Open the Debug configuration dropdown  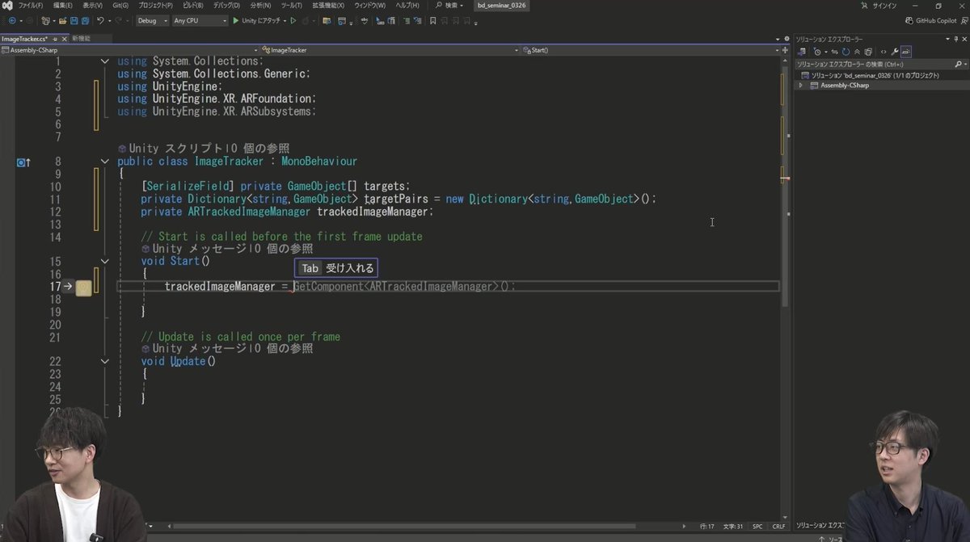point(153,20)
